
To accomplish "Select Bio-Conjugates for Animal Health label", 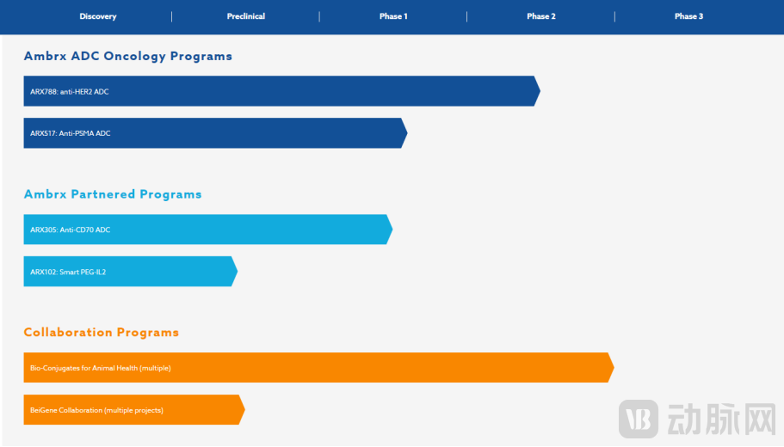I will pyautogui.click(x=101, y=368).
